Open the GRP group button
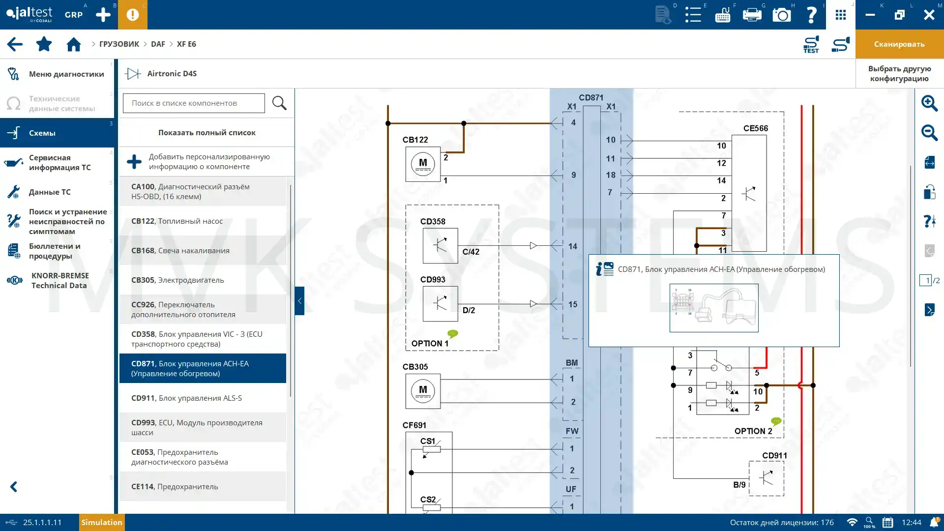Screen dimensions: 944x531 coord(74,15)
